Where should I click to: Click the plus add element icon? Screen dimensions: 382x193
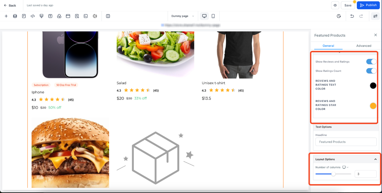6,16
